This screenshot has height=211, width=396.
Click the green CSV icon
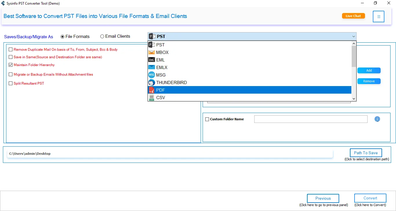[152, 98]
